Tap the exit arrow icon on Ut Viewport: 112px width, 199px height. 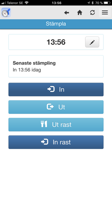click(50, 106)
